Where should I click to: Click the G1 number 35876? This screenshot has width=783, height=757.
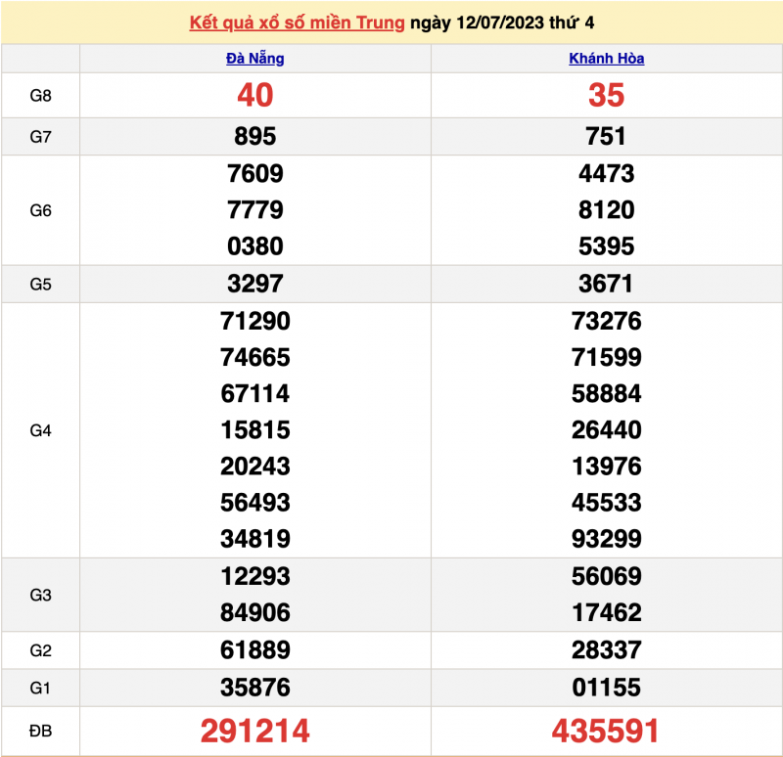254,688
